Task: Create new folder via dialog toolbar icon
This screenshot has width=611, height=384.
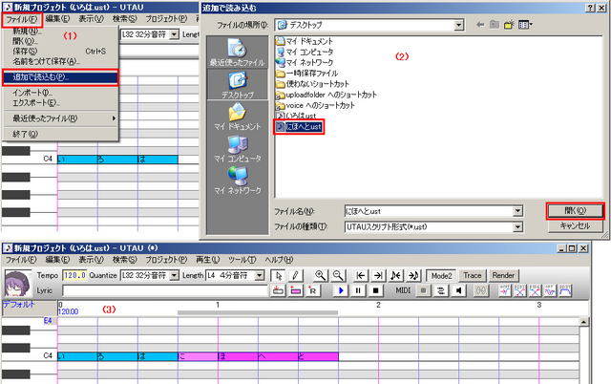Action: pyautogui.click(x=509, y=25)
